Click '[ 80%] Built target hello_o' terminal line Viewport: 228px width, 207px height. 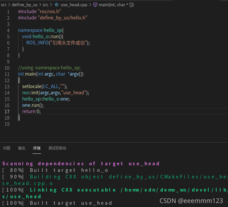click(55, 170)
